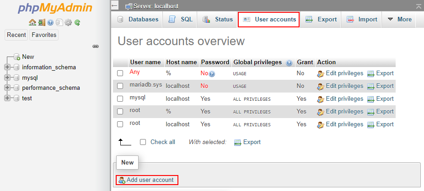The width and height of the screenshot is (424, 191).
Task: Open navigation panel settings gear icon
Action: tap(68, 23)
